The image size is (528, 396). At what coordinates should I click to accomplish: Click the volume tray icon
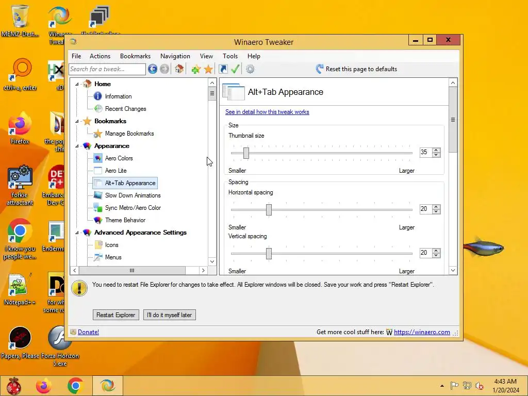479,386
